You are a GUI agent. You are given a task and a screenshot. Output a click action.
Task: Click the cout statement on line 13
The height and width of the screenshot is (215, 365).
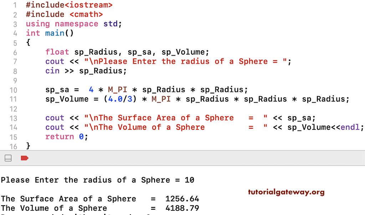point(55,118)
